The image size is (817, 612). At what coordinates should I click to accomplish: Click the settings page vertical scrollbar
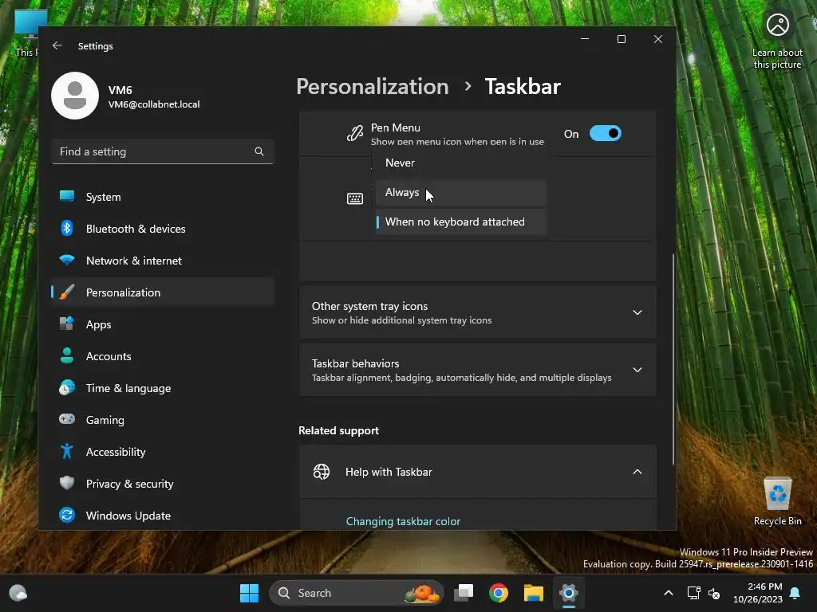click(x=673, y=359)
